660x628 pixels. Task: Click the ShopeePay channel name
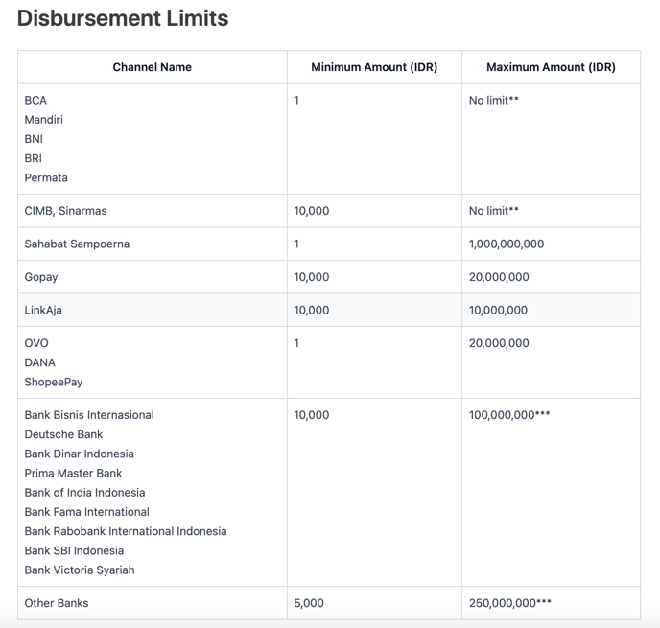(x=54, y=383)
